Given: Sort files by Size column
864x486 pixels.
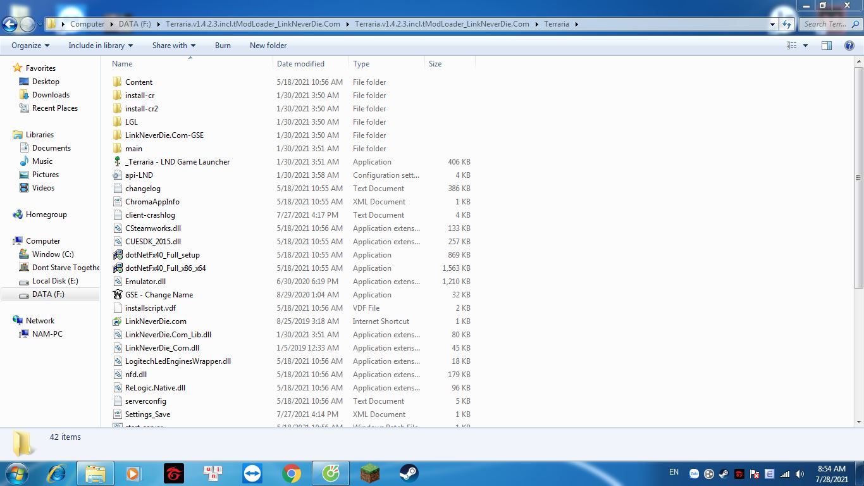Looking at the screenshot, I should 435,64.
